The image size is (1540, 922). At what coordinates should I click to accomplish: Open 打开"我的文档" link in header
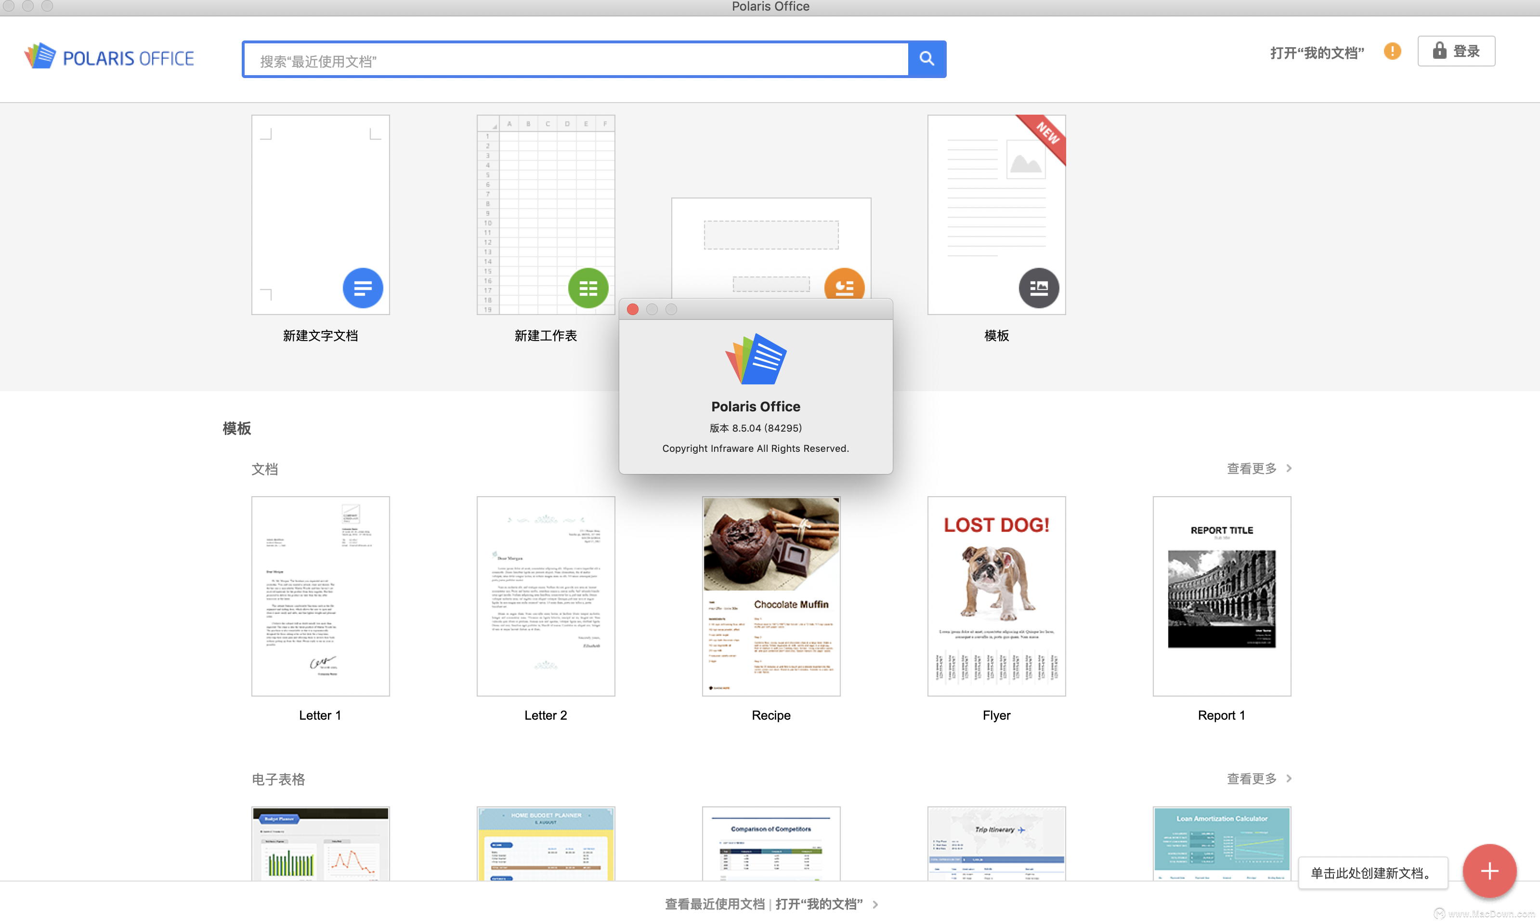(x=1317, y=53)
